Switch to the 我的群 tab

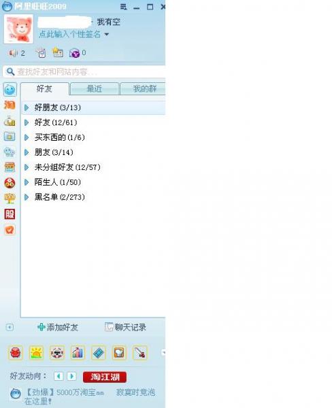tap(142, 88)
